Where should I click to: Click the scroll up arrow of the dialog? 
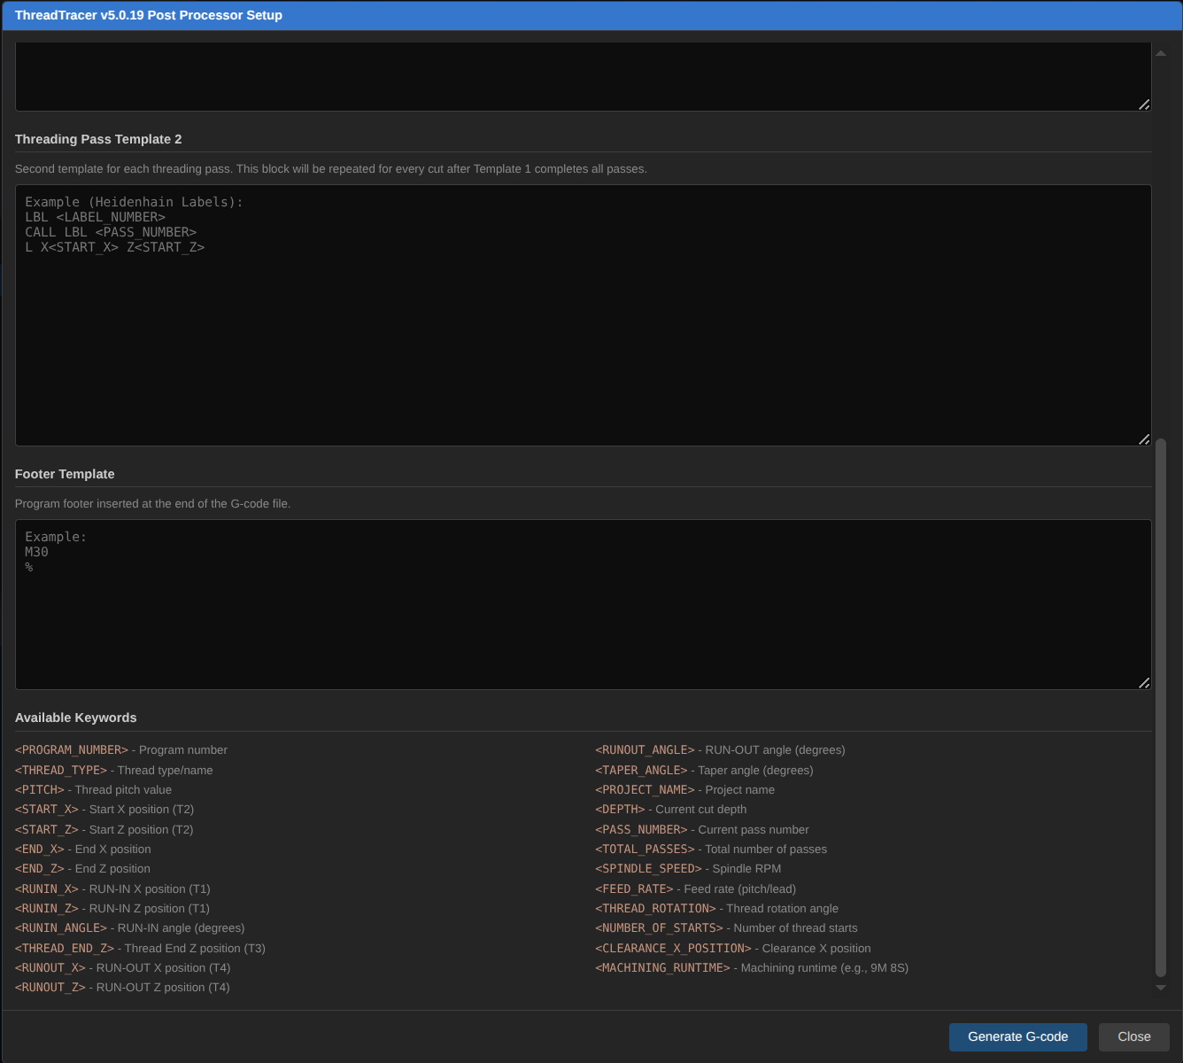pyautogui.click(x=1161, y=53)
